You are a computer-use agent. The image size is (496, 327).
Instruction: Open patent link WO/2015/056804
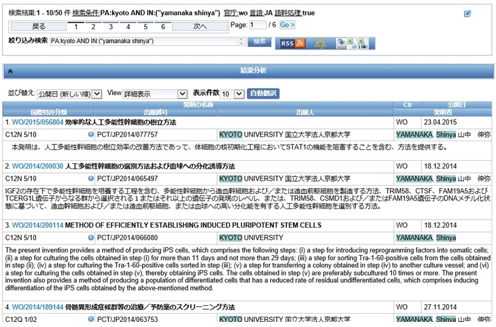click(38, 122)
